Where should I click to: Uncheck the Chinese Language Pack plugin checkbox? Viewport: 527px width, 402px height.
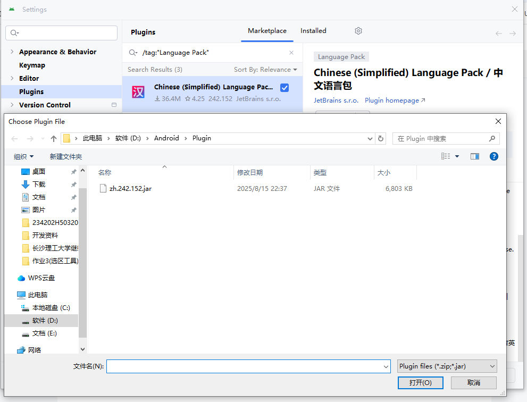[x=285, y=87]
